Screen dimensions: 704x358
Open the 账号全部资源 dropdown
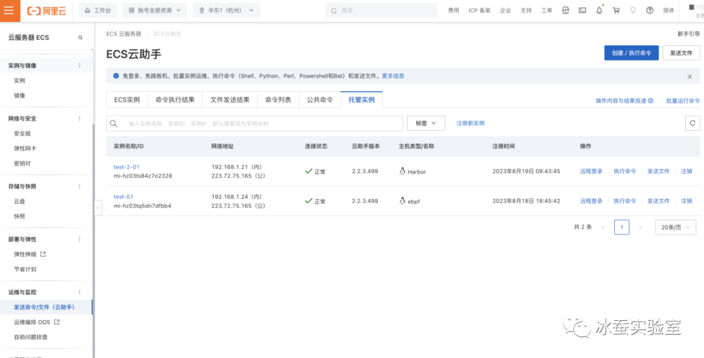[155, 10]
